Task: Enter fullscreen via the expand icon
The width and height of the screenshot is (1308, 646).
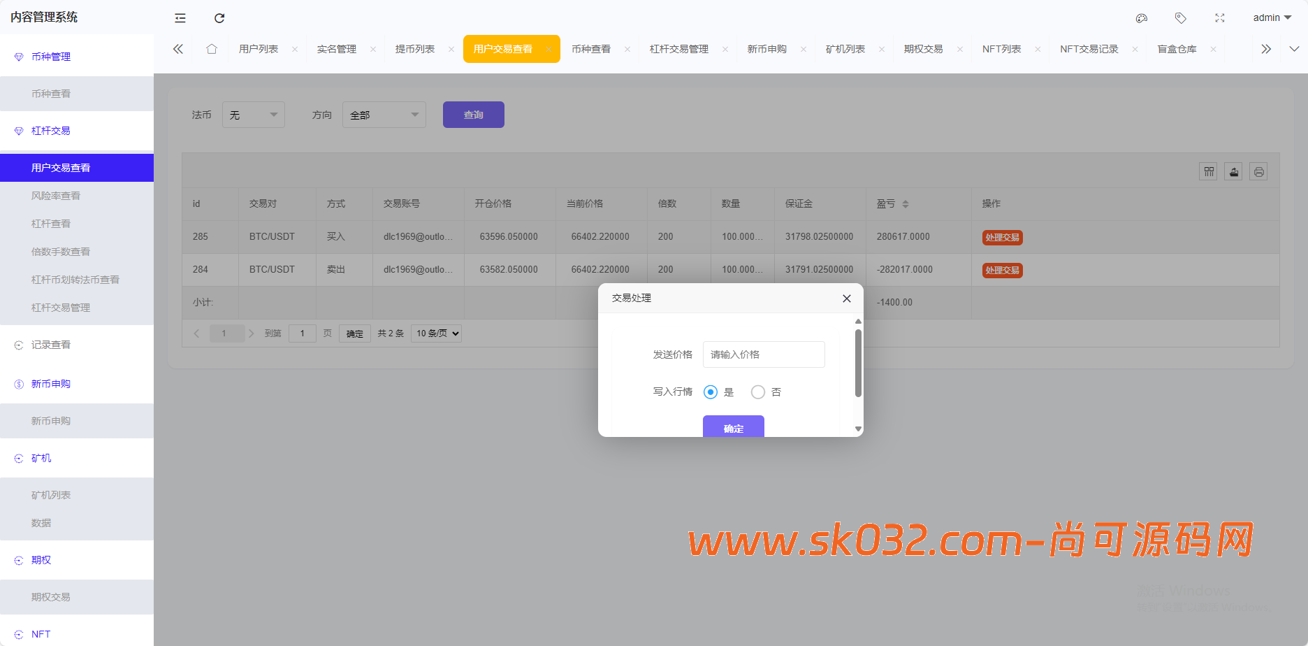Action: pyautogui.click(x=1219, y=17)
